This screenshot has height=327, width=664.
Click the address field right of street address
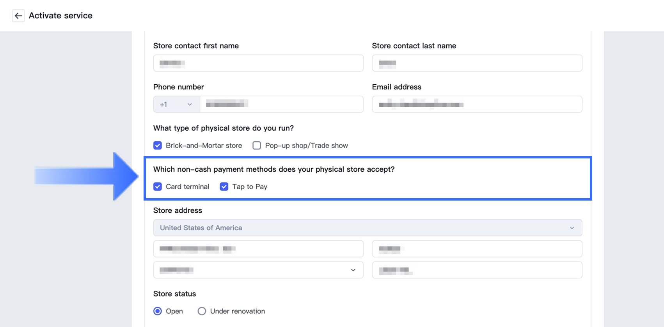tap(477, 249)
